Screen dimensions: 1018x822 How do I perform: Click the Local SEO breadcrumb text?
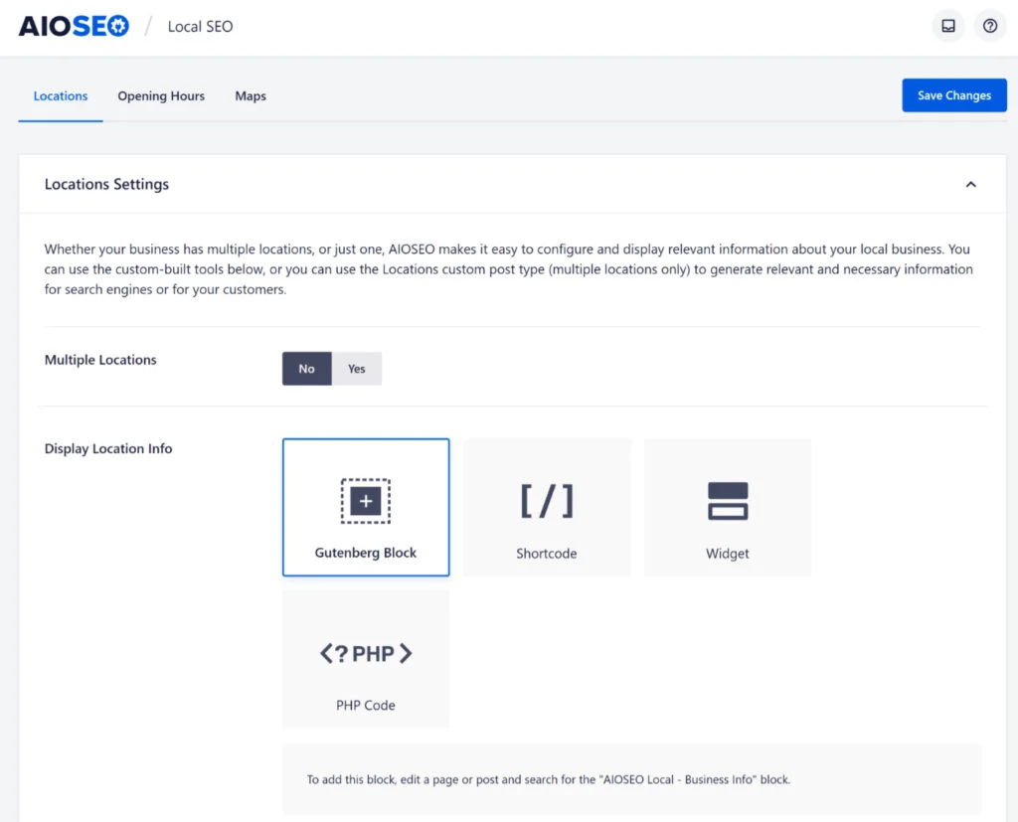pos(200,27)
